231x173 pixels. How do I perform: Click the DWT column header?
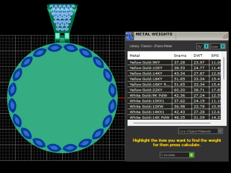point(200,56)
